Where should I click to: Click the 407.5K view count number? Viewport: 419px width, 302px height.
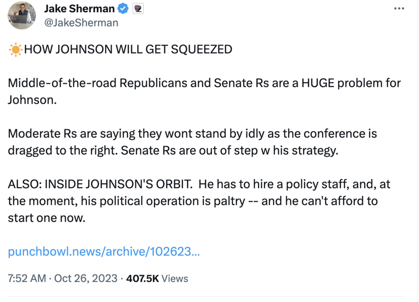point(142,278)
